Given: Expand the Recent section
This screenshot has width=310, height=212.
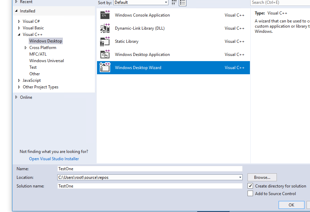Looking at the screenshot, I should pos(17,2).
